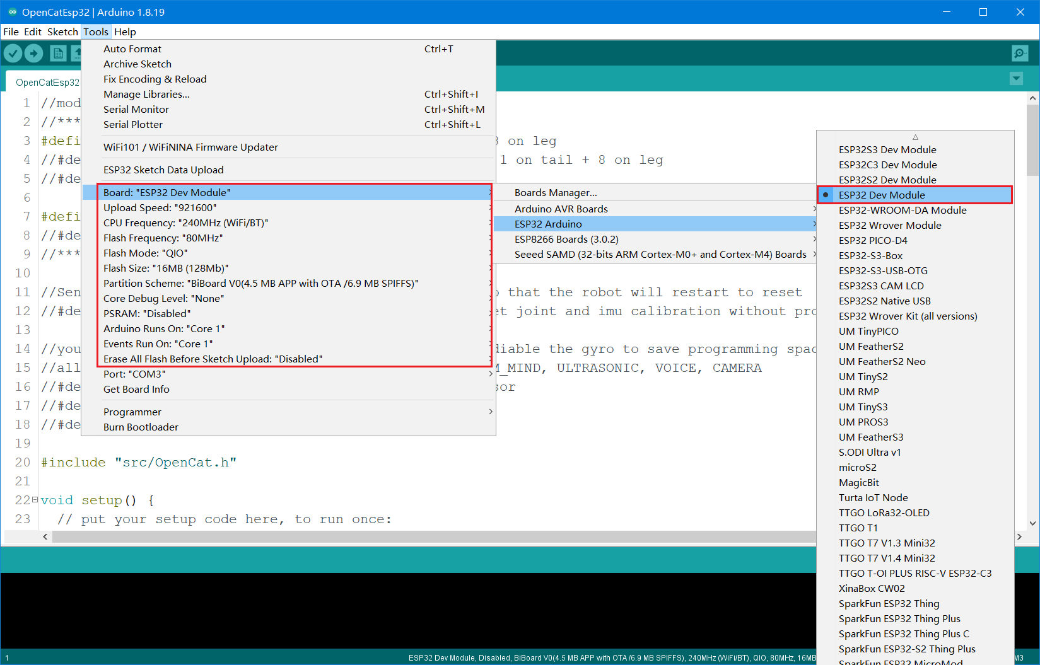Pick ESP32S3 Dev Module from board list

pyautogui.click(x=887, y=150)
